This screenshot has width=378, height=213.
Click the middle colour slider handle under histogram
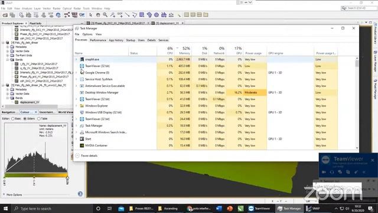34,177
